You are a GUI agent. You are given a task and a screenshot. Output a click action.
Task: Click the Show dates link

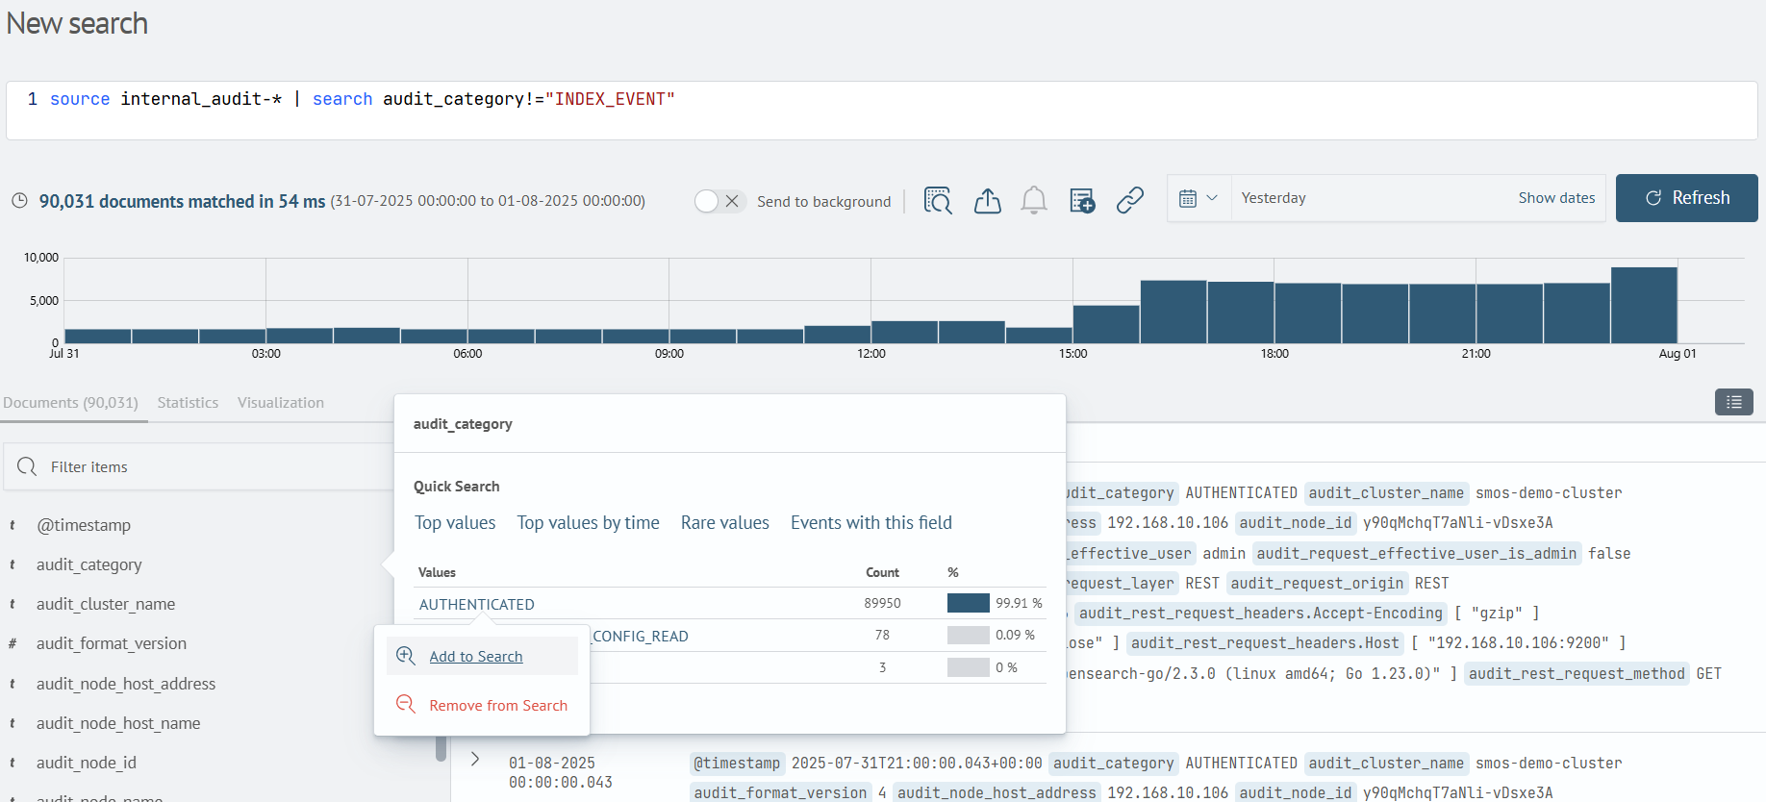point(1556,198)
